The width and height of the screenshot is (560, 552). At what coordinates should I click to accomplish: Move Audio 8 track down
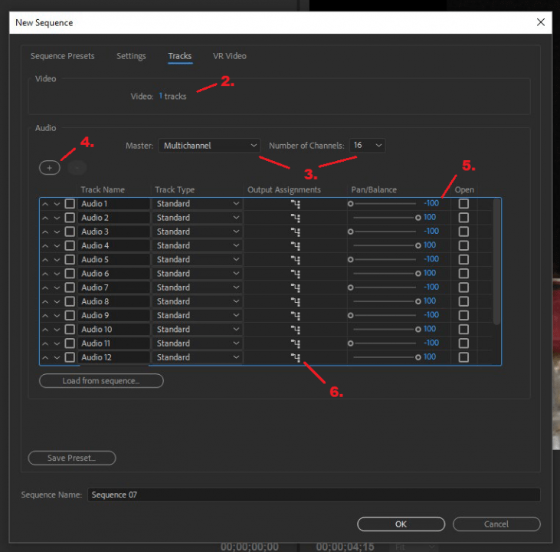pos(57,302)
